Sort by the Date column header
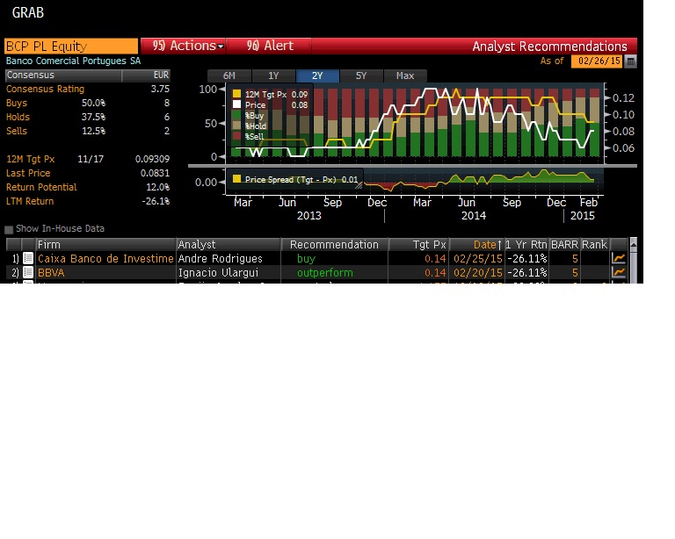The image size is (675, 539). coord(476,244)
